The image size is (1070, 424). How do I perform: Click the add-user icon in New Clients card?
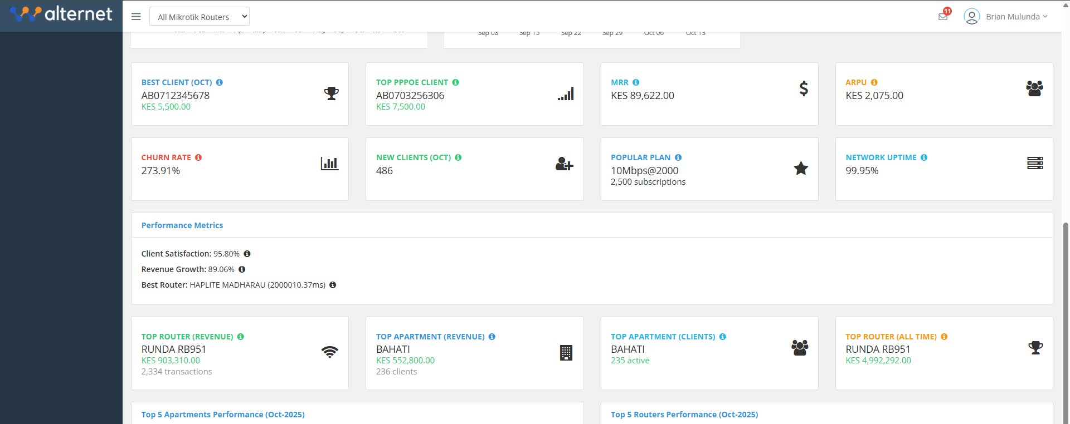[x=564, y=164]
